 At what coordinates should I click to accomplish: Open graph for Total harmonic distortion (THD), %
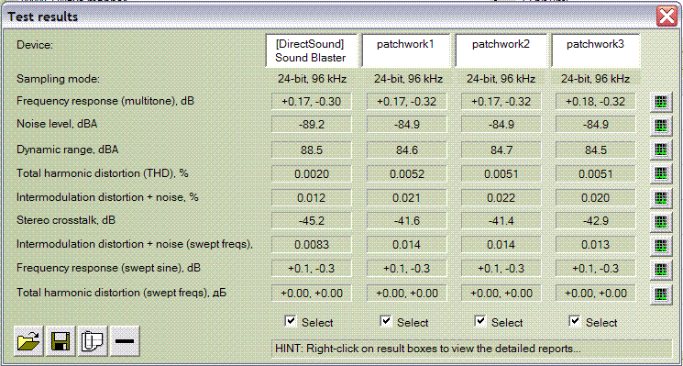[661, 173]
